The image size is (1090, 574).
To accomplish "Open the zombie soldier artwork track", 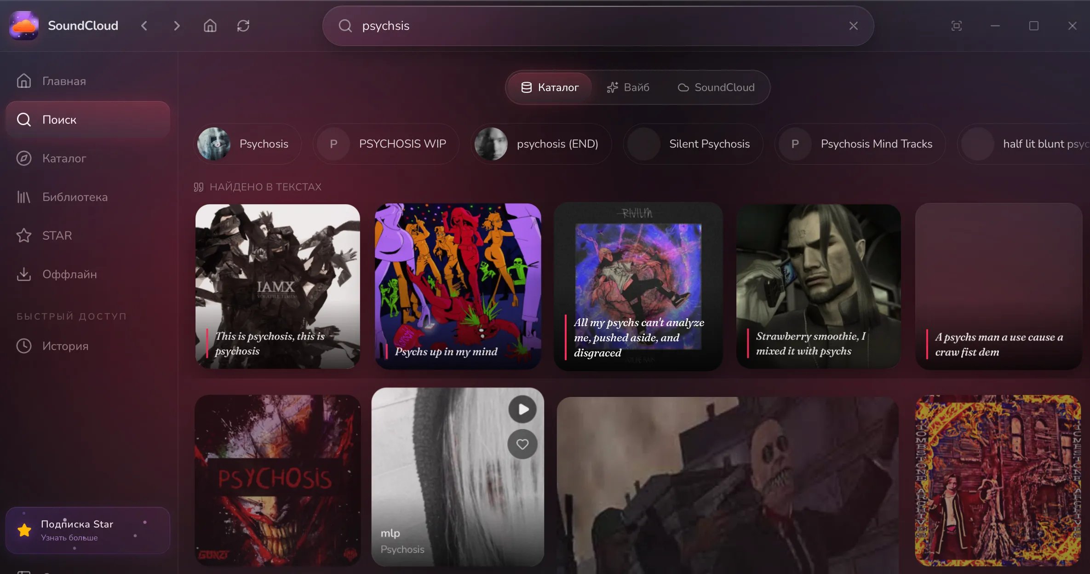I will point(728,485).
